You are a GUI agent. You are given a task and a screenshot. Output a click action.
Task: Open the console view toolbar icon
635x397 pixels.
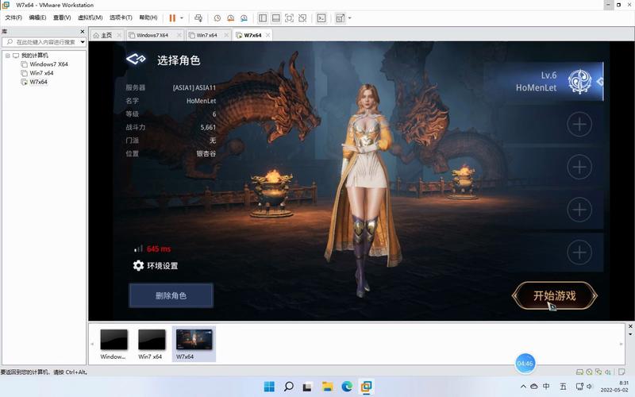tap(321, 18)
